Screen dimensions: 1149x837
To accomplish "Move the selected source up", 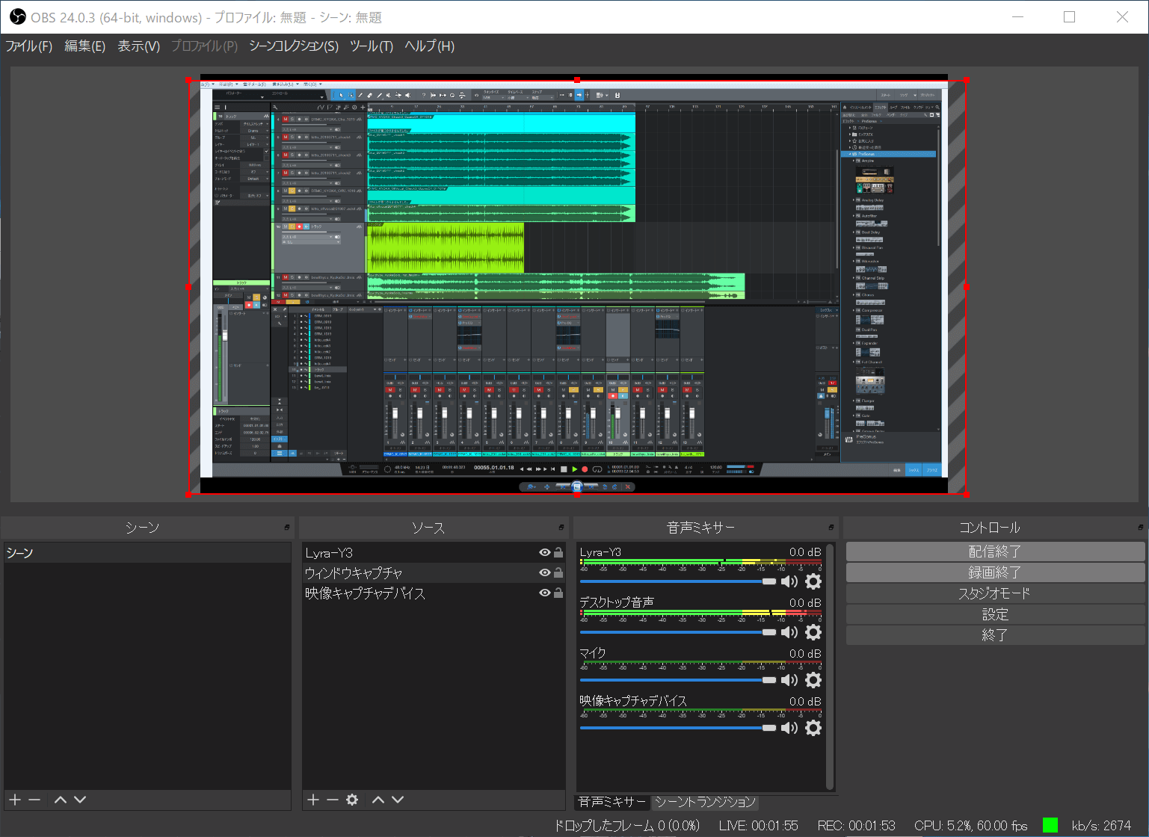I will click(x=378, y=800).
